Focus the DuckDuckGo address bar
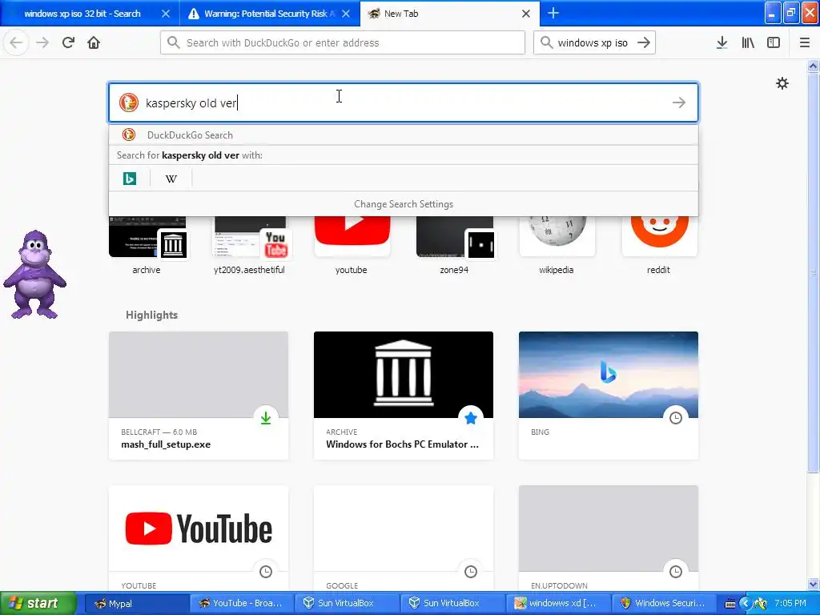820x615 pixels. click(343, 42)
